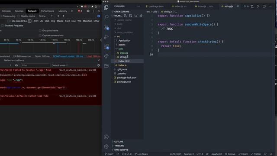Image resolution: width=277 pixels, height=156 pixels.
Task: Import a HAR file with the upload icon
Action: coord(58,16)
